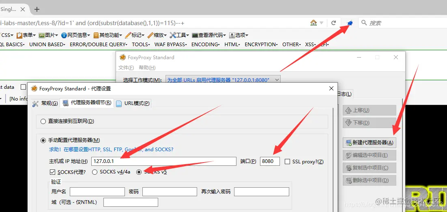This screenshot has height=212, width=447.
Task: Click the 主机或 IP 地址 field
Action: [x=164, y=161]
